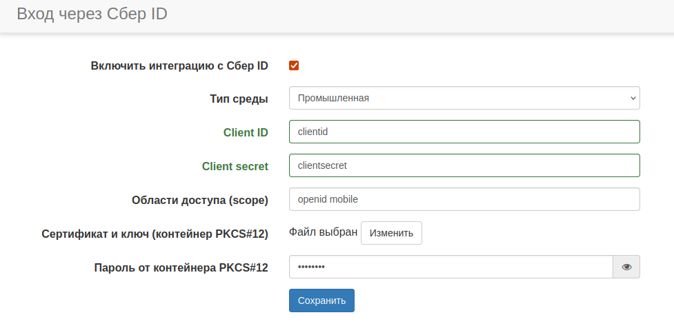
Task: Click the chevron arrow of environment select
Action: 633,98
